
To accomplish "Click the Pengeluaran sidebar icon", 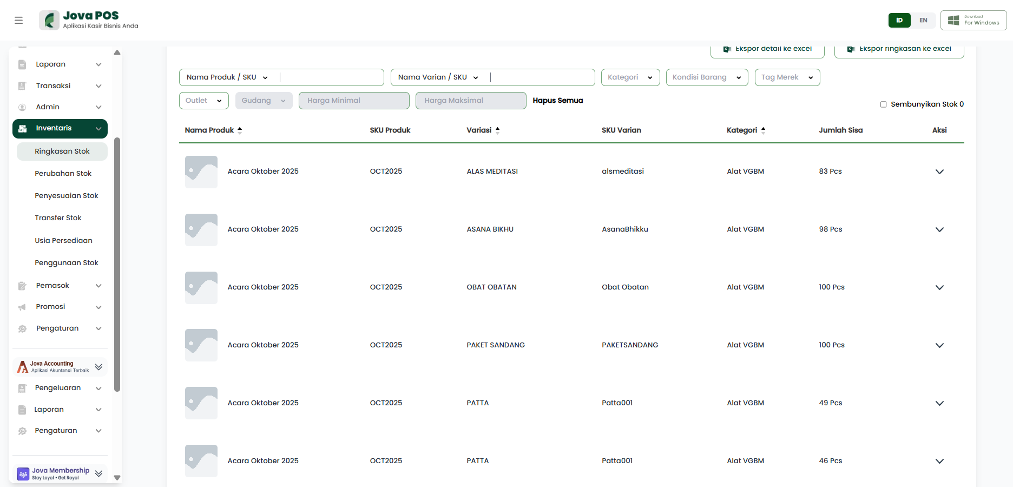I will tap(22, 389).
